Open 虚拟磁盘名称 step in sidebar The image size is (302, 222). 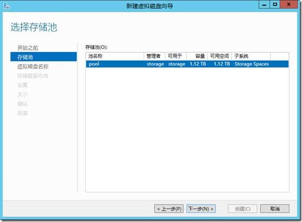point(33,67)
